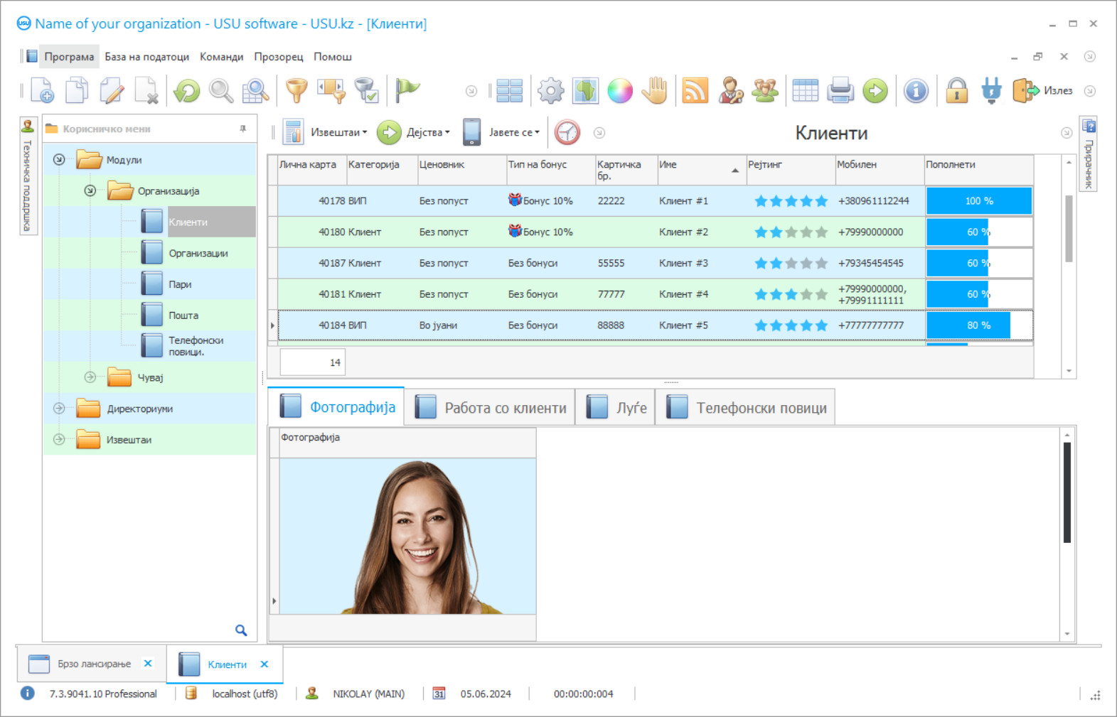Click the color wheel icon
The image size is (1117, 717).
coord(620,91)
